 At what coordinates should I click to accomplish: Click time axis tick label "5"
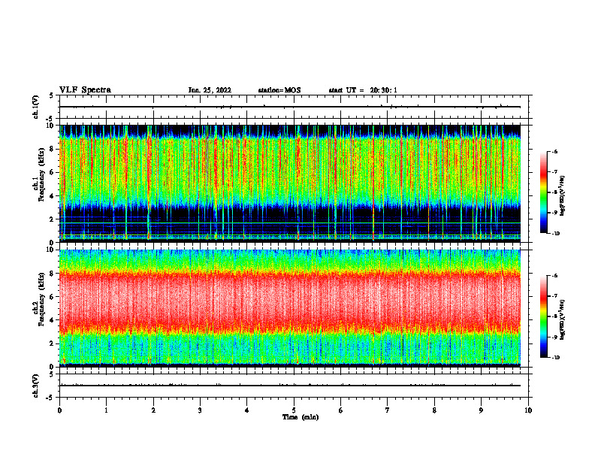294,410
